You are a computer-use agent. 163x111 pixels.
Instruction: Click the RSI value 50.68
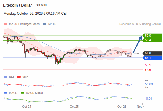(149, 84)
